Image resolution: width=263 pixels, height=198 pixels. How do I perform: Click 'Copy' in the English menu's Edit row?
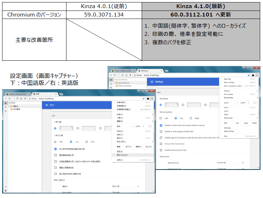(x=246, y=123)
